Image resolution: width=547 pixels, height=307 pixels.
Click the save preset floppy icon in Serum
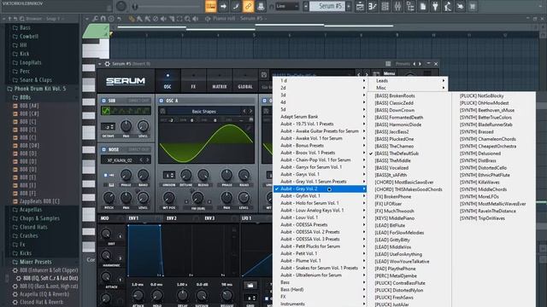coord(264,75)
